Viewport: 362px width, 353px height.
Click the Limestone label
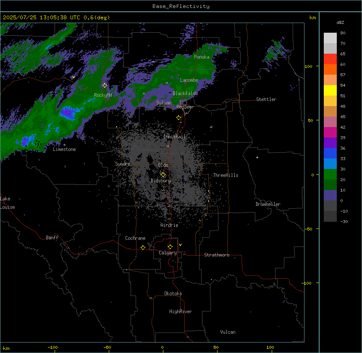pyautogui.click(x=64, y=149)
